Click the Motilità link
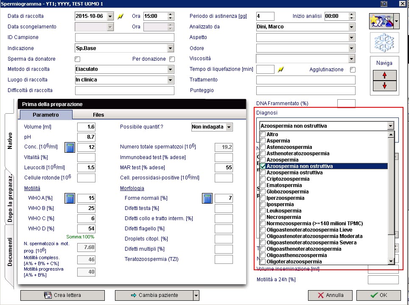This screenshot has height=305, width=409. [x=32, y=188]
